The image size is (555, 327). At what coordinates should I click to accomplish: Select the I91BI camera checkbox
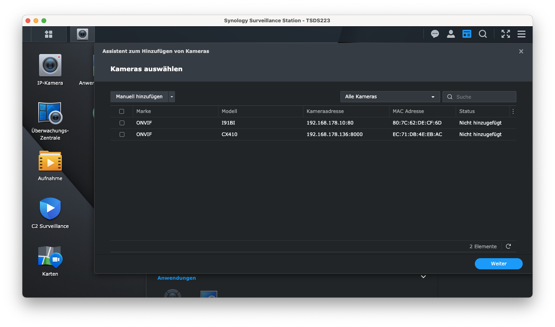(122, 123)
